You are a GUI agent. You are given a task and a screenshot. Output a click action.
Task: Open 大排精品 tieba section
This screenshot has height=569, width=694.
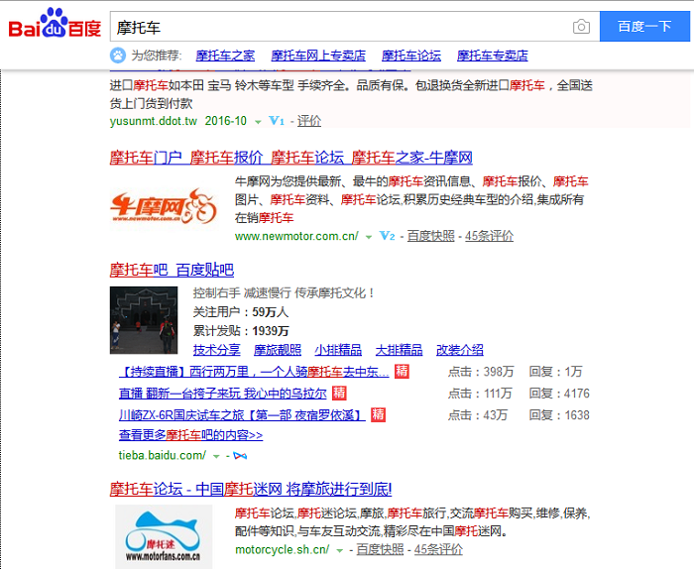pyautogui.click(x=399, y=350)
